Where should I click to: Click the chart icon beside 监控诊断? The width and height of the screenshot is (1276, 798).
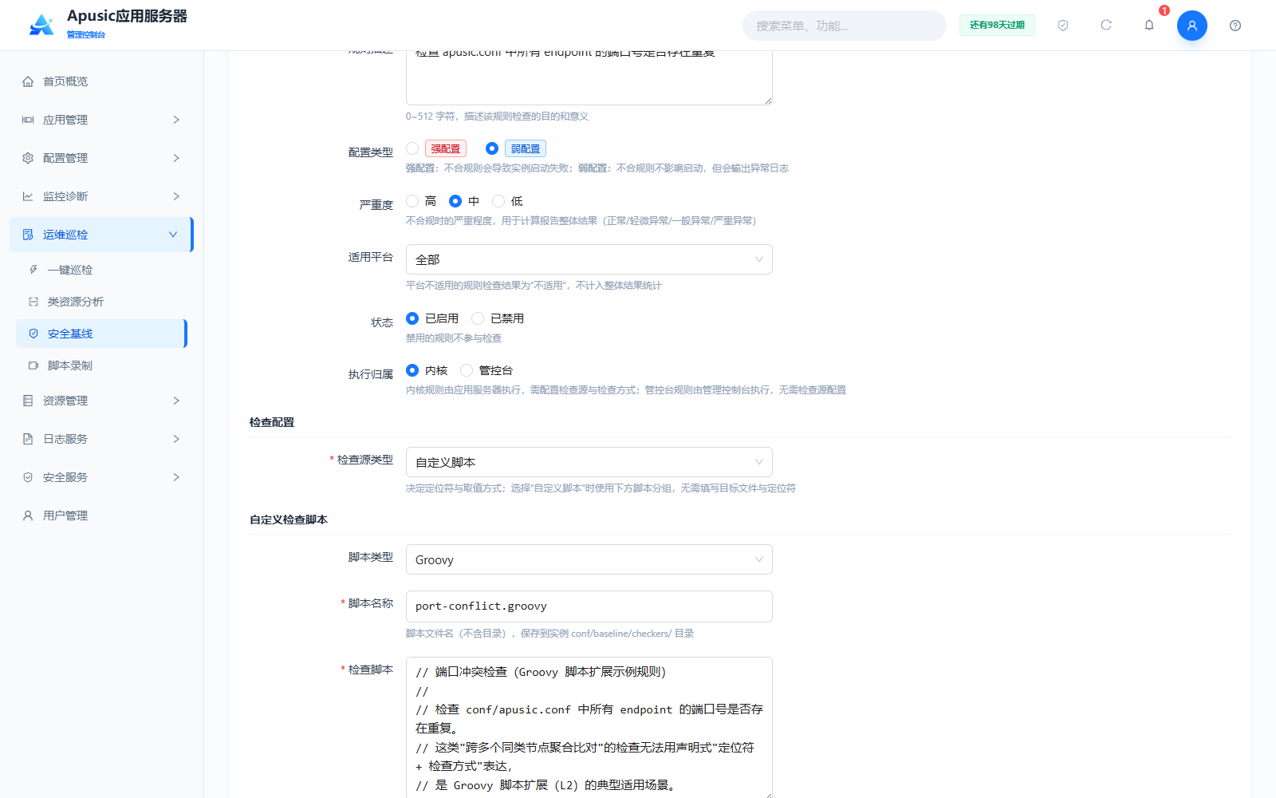coord(28,196)
